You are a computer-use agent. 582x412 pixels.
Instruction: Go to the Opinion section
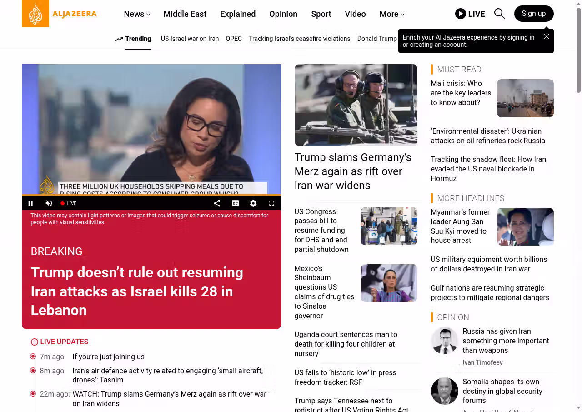283,14
